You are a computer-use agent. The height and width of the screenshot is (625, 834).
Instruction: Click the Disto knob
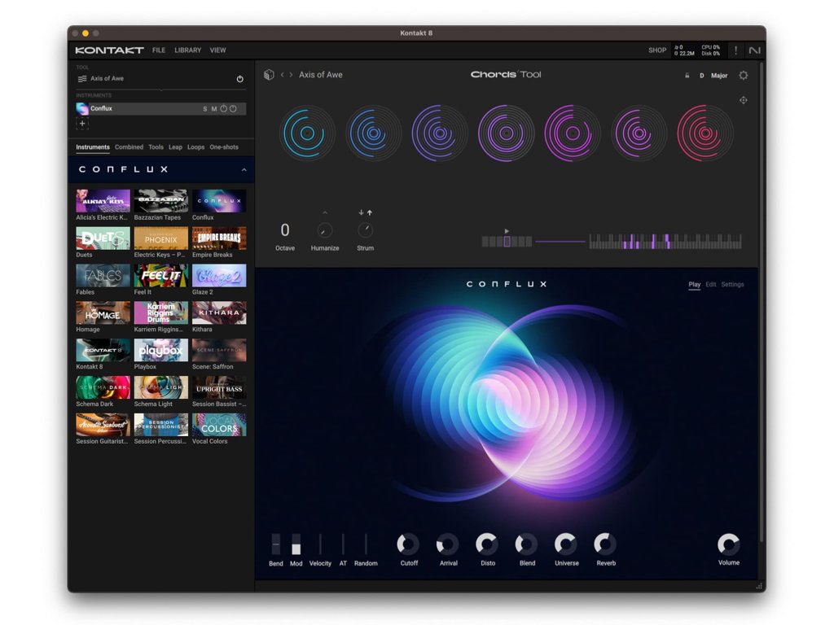point(487,544)
